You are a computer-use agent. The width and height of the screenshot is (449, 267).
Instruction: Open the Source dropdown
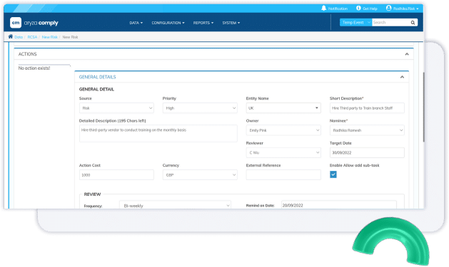point(116,108)
